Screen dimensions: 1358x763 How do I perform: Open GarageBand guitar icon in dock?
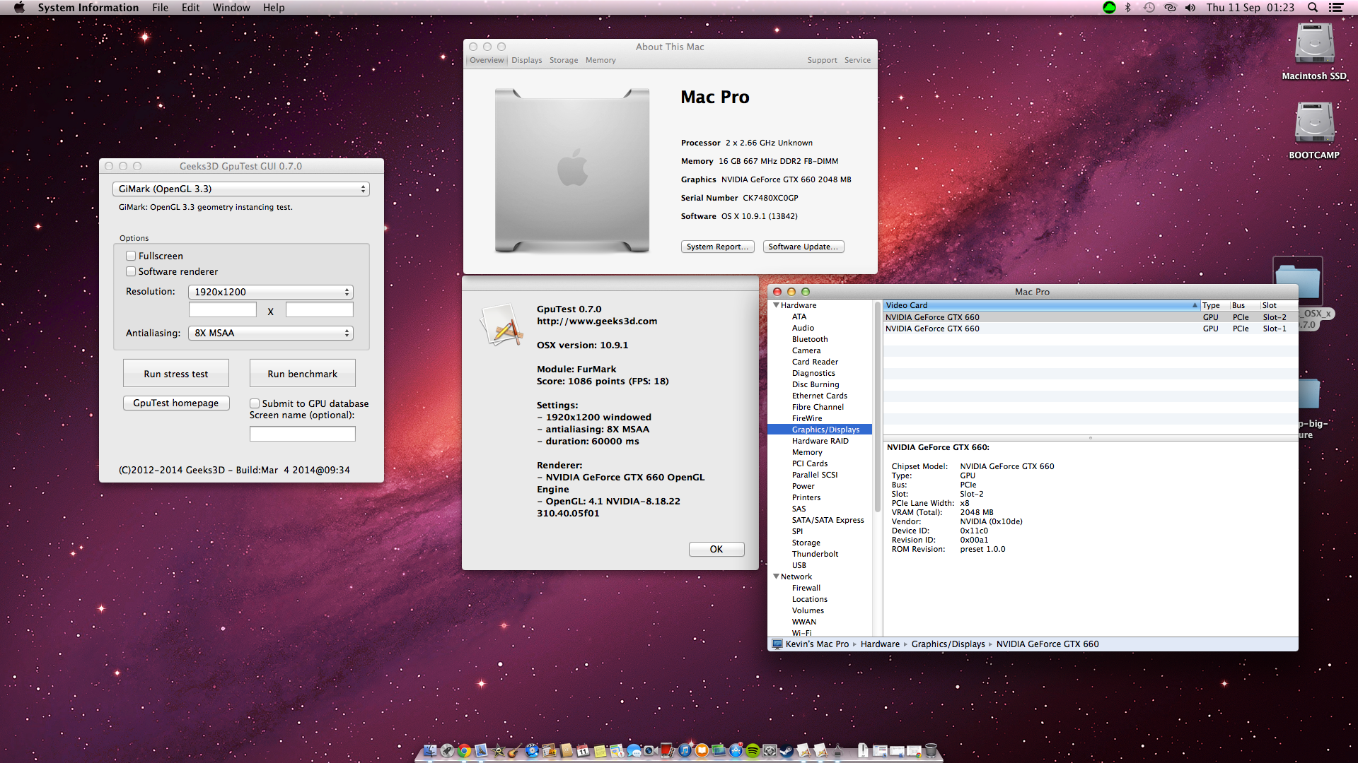point(514,750)
